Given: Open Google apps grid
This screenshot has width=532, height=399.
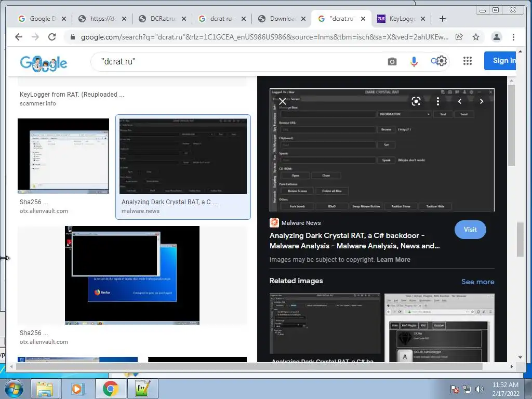Looking at the screenshot, I should pos(468,61).
